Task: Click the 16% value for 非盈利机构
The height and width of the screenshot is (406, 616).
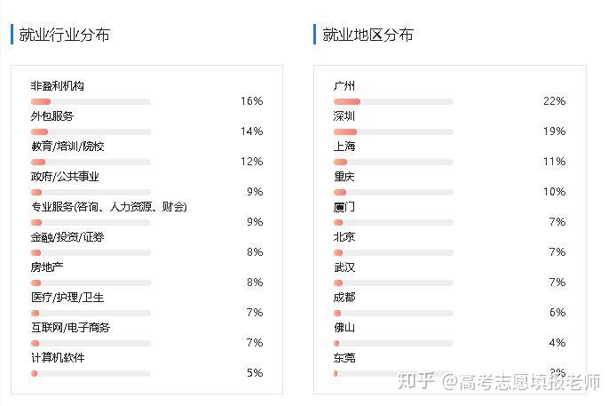Action: 252,101
